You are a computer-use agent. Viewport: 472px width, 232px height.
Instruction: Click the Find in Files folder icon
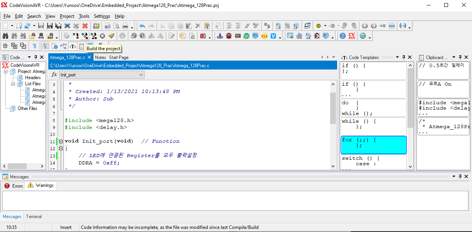pos(32,36)
